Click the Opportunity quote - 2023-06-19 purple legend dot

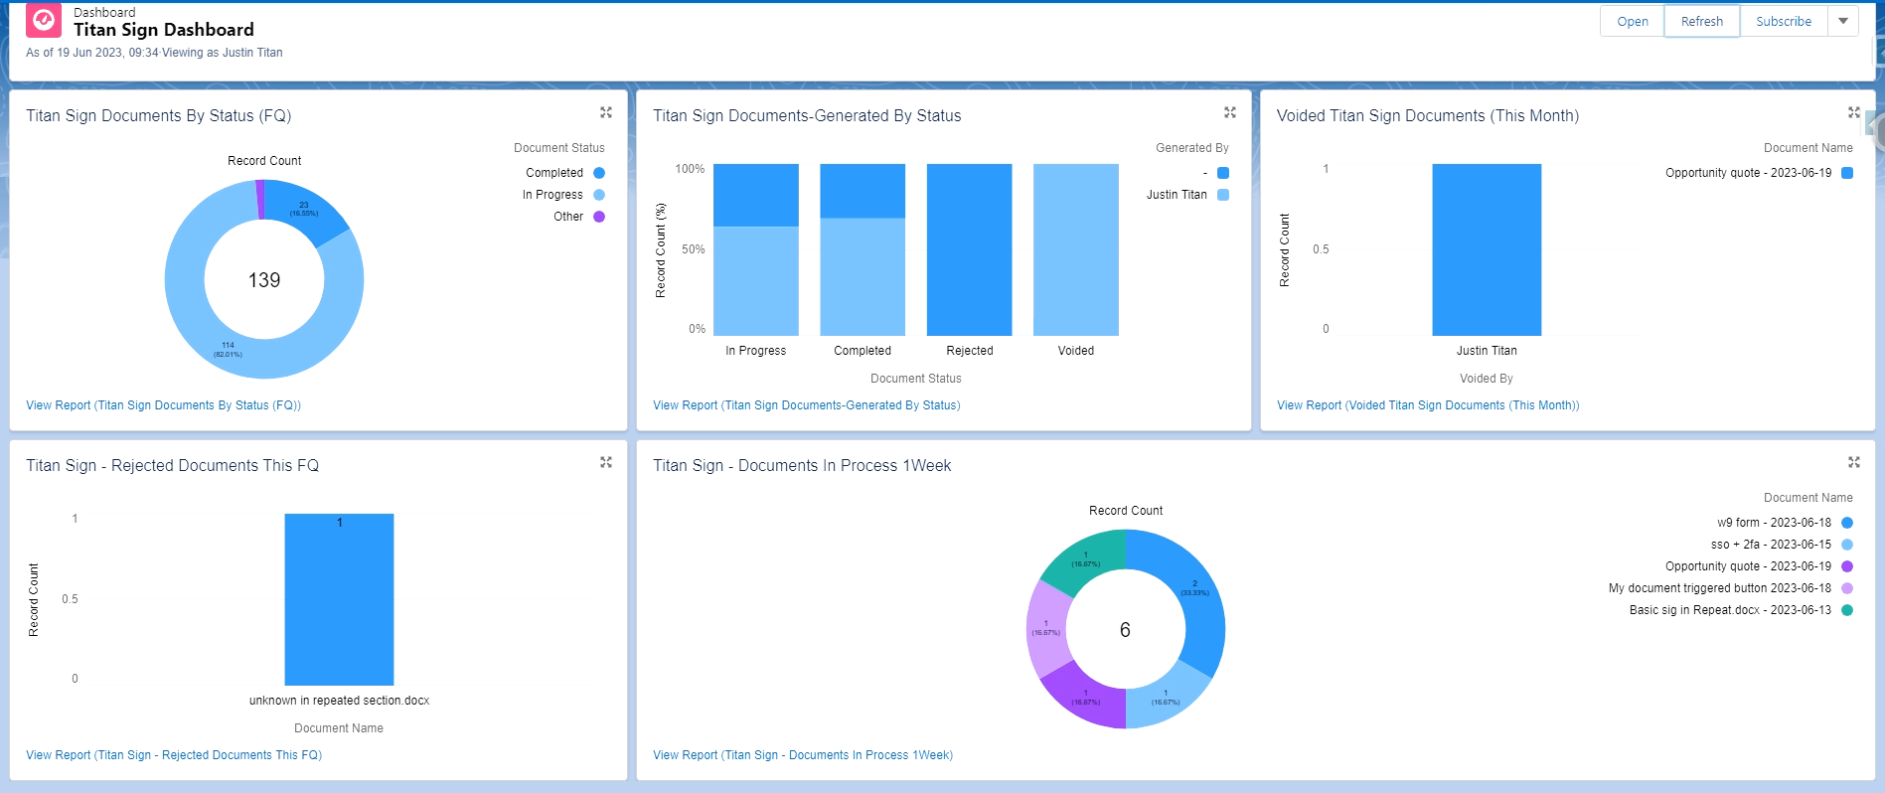tap(1847, 566)
